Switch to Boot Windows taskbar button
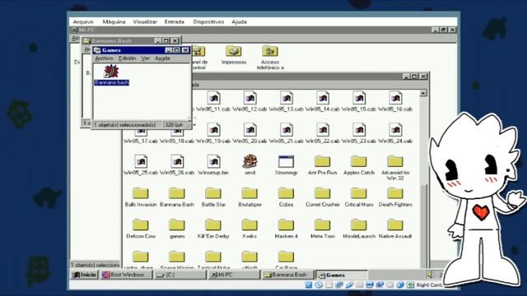 tap(126, 275)
